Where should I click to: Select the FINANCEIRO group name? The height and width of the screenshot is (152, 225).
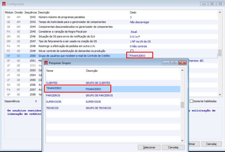coord(54,88)
